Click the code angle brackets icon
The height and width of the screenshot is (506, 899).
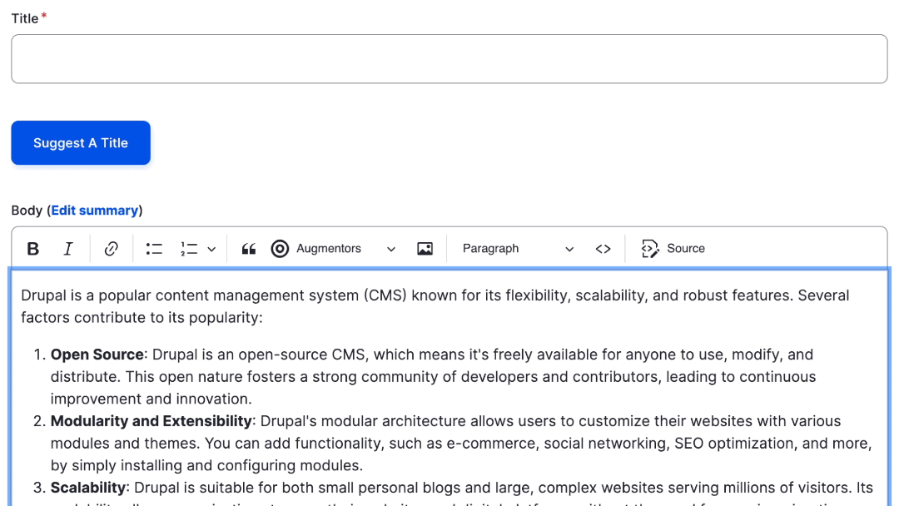(603, 249)
